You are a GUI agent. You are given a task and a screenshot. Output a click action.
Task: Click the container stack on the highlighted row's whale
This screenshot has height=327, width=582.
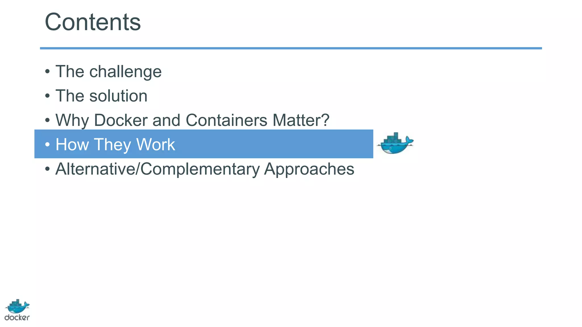click(x=393, y=138)
